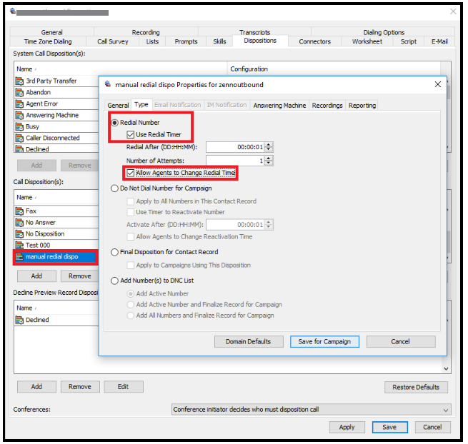Increase the Number of Attempts spinner
Screen dimensions: 468x444
(269, 158)
